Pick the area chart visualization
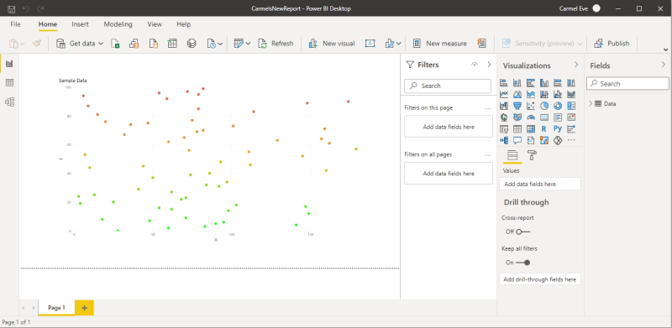672x328 pixels. 517,94
